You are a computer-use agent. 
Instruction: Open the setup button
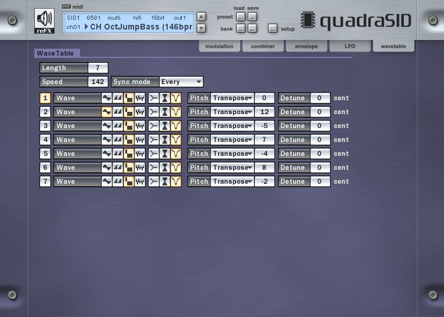(273, 28)
